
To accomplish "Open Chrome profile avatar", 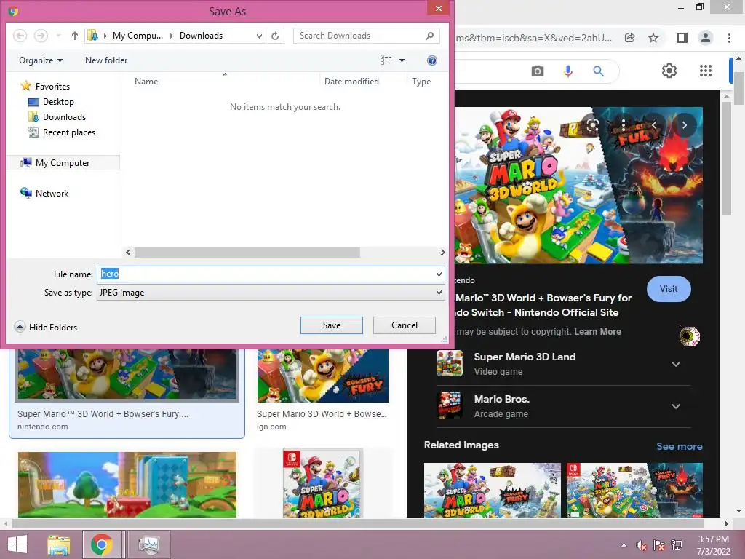I will 706,38.
